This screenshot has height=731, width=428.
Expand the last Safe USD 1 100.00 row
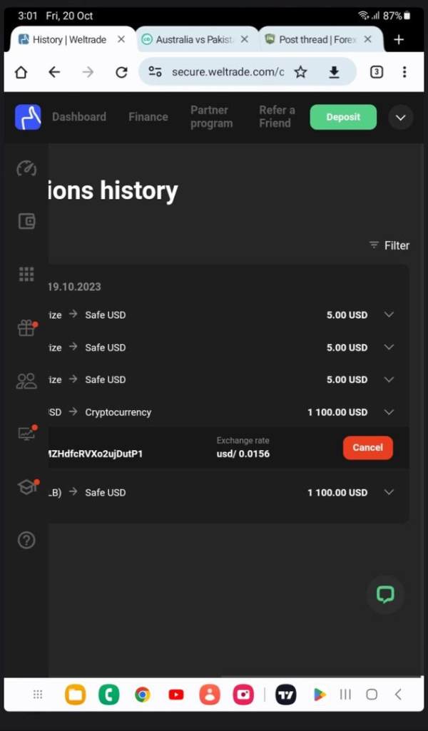(x=389, y=492)
